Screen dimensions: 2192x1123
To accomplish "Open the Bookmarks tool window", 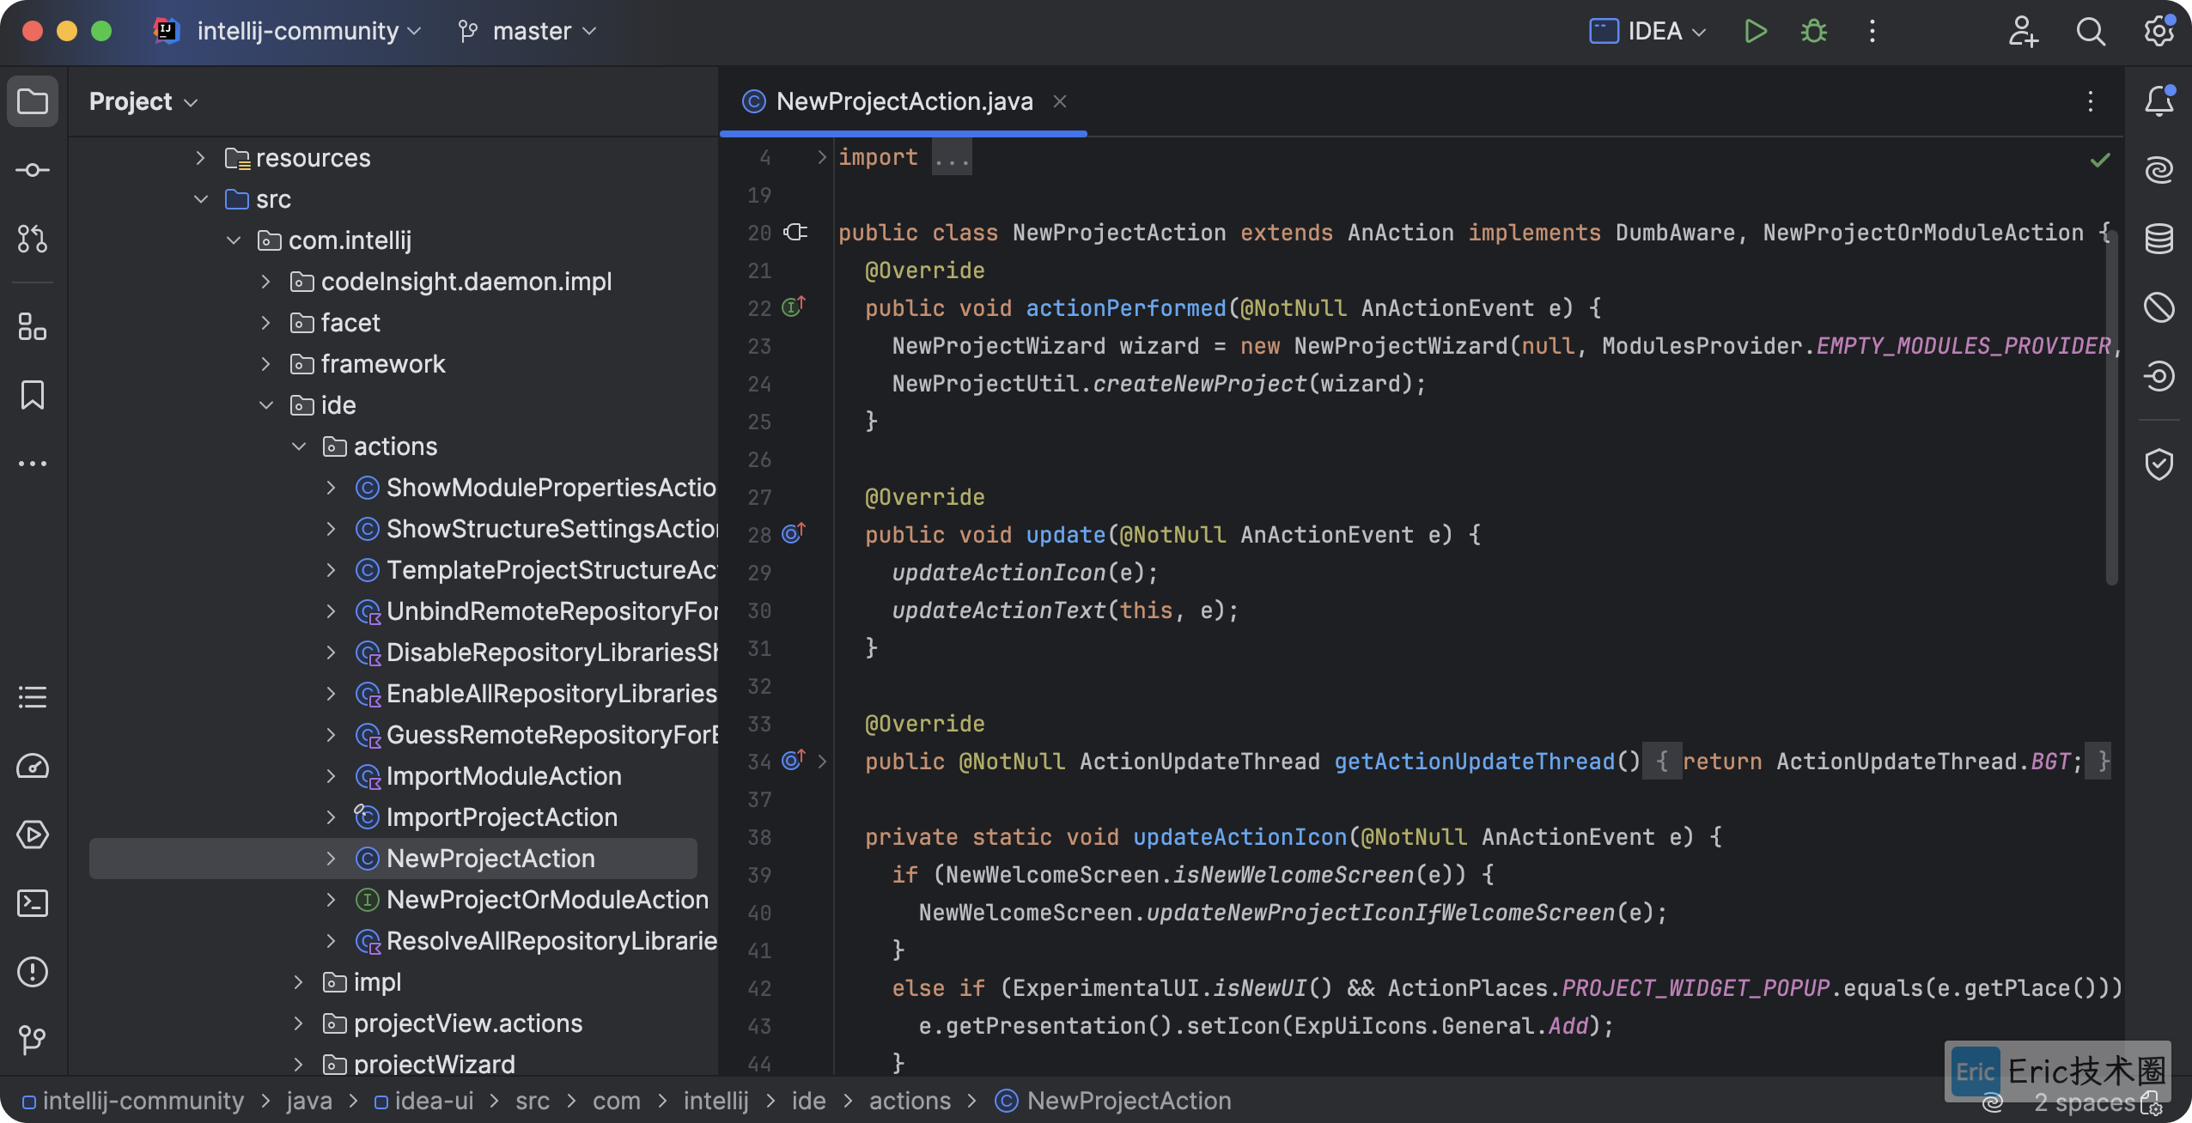I will [x=33, y=395].
